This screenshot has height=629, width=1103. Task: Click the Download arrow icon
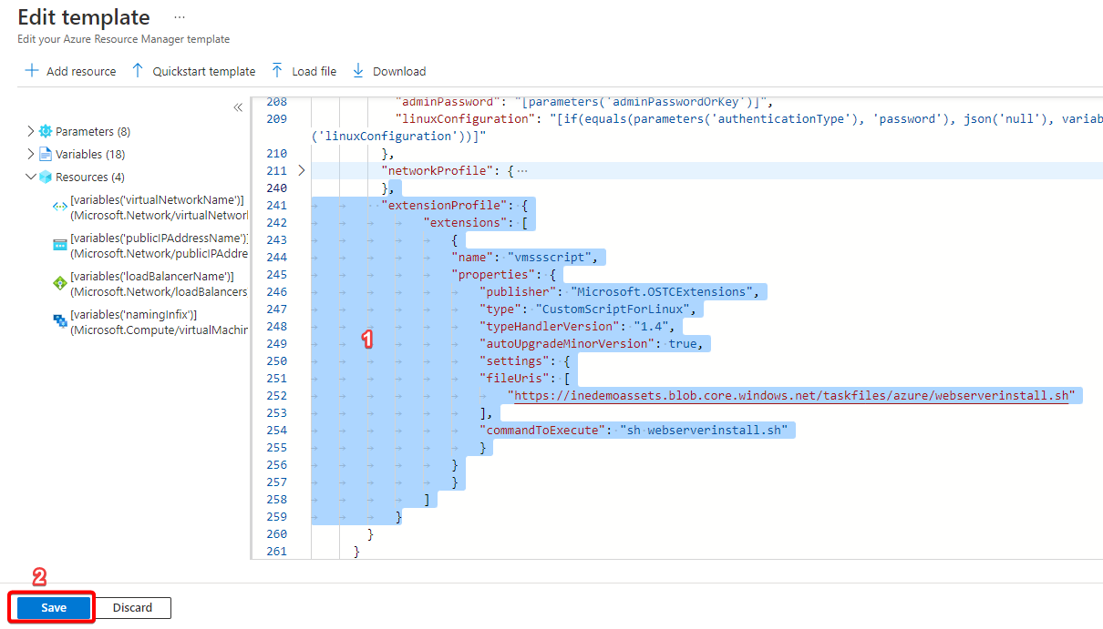pos(357,71)
